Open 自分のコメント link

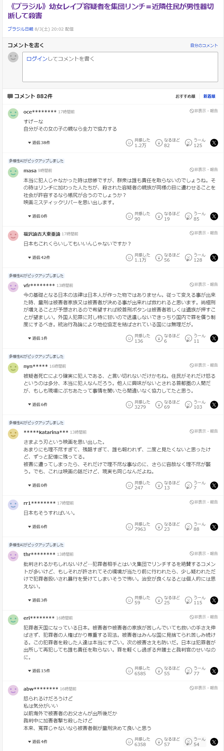coord(204,45)
